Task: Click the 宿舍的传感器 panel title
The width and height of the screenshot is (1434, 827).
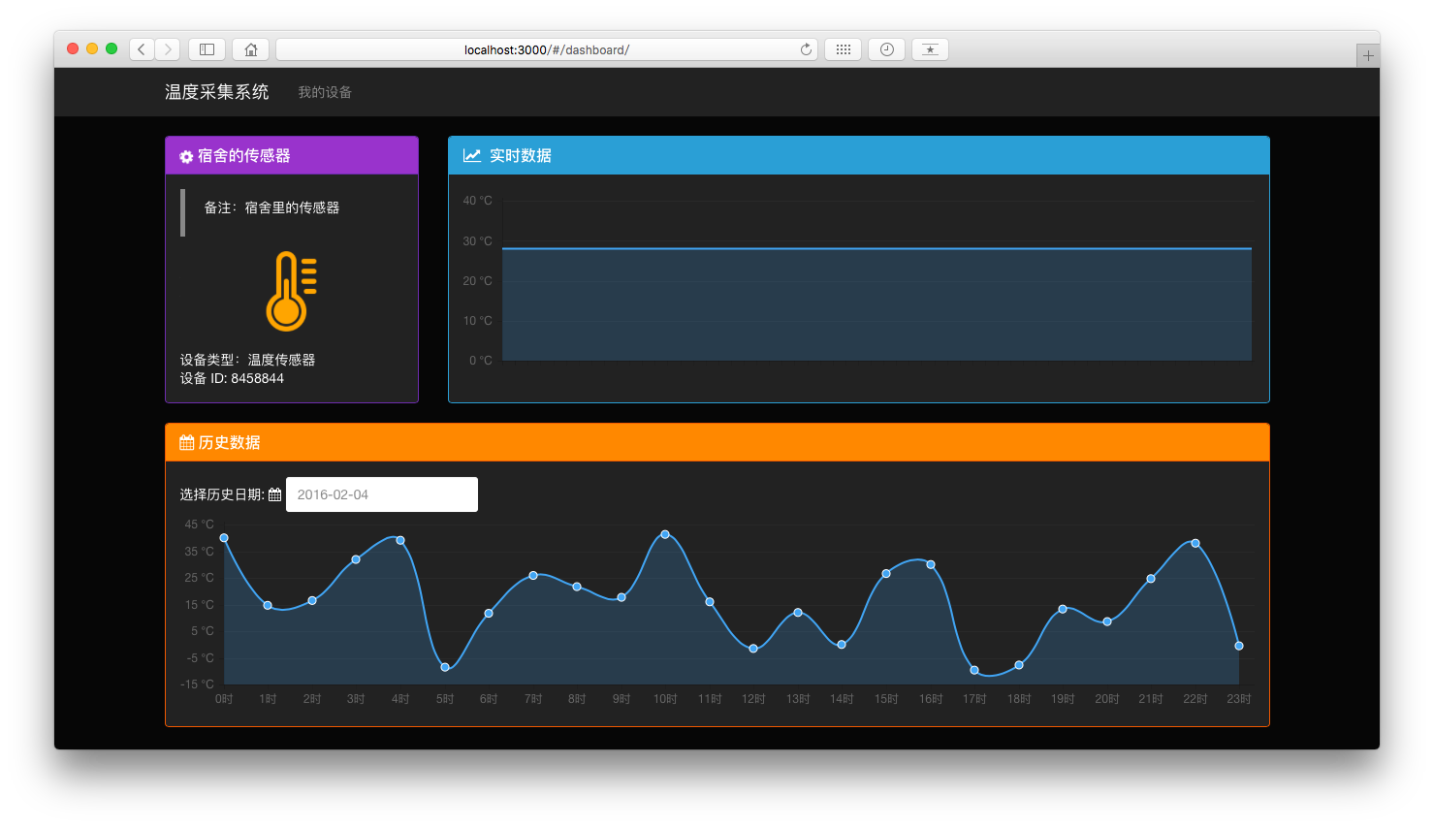Action: pyautogui.click(x=244, y=155)
